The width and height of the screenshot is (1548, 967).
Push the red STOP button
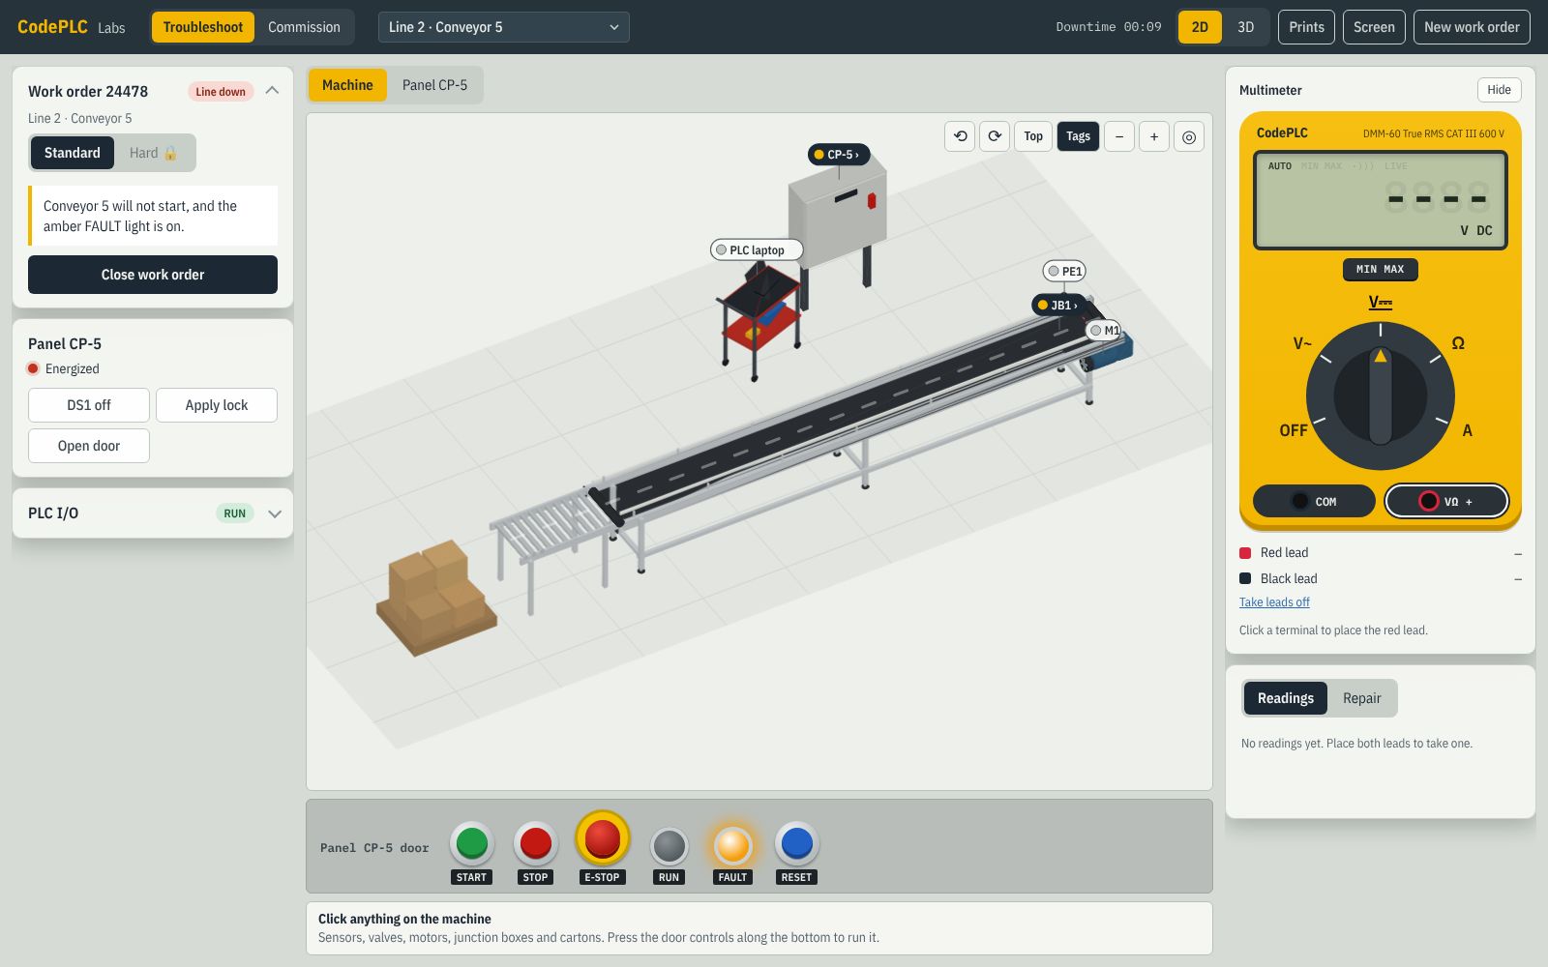click(x=535, y=843)
